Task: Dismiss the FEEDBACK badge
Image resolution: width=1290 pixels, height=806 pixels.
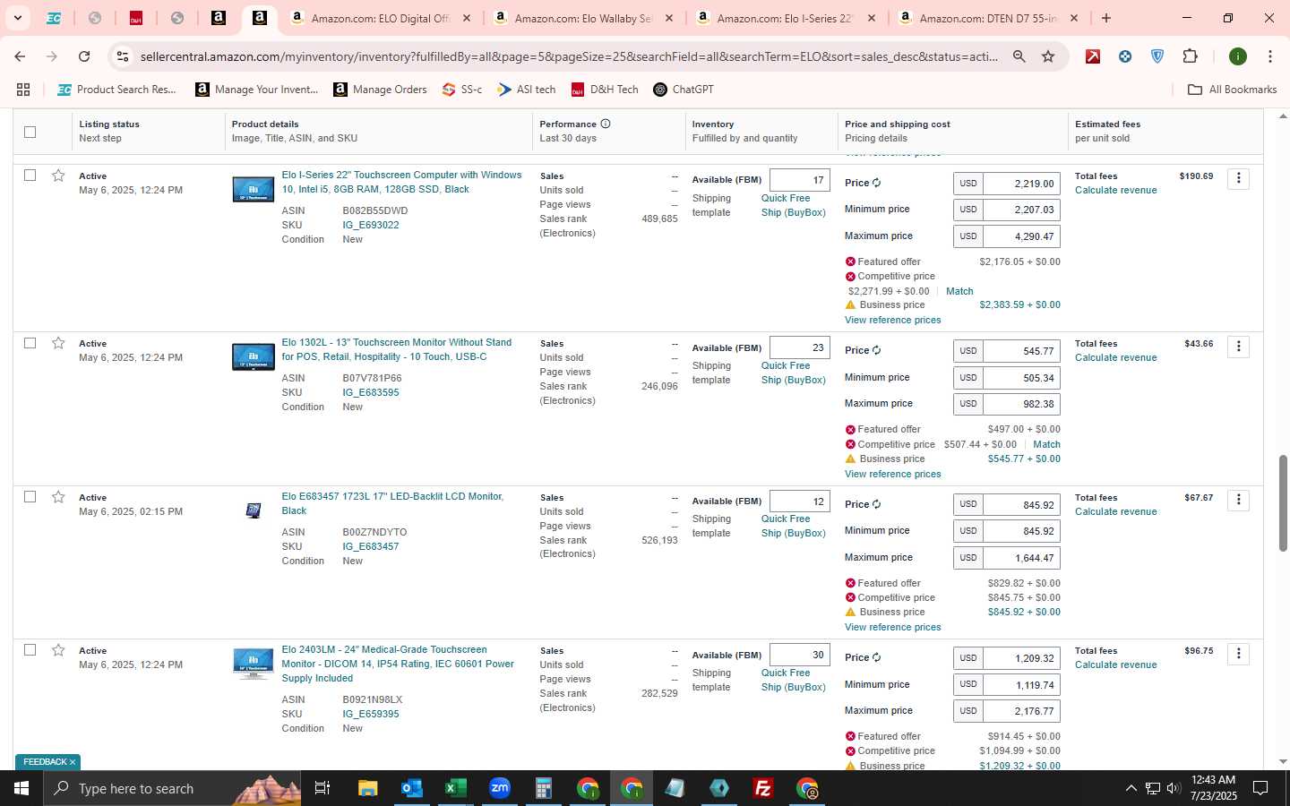Action: click(73, 762)
